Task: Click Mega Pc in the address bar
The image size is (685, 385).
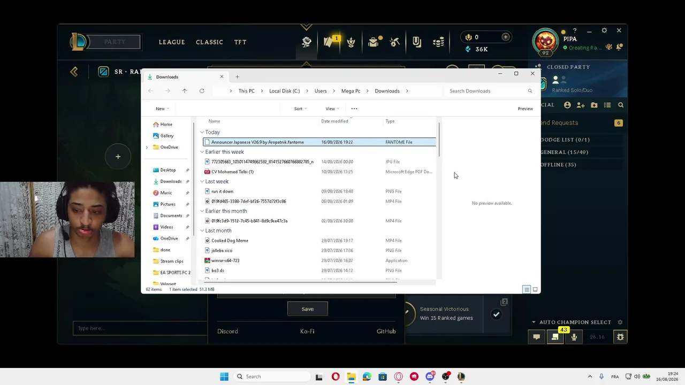Action: point(351,91)
